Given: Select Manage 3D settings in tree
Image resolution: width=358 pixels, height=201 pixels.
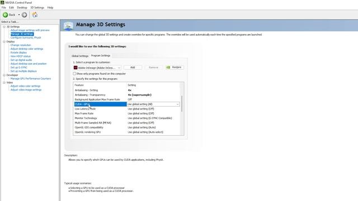Looking at the screenshot, I should pos(22,34).
